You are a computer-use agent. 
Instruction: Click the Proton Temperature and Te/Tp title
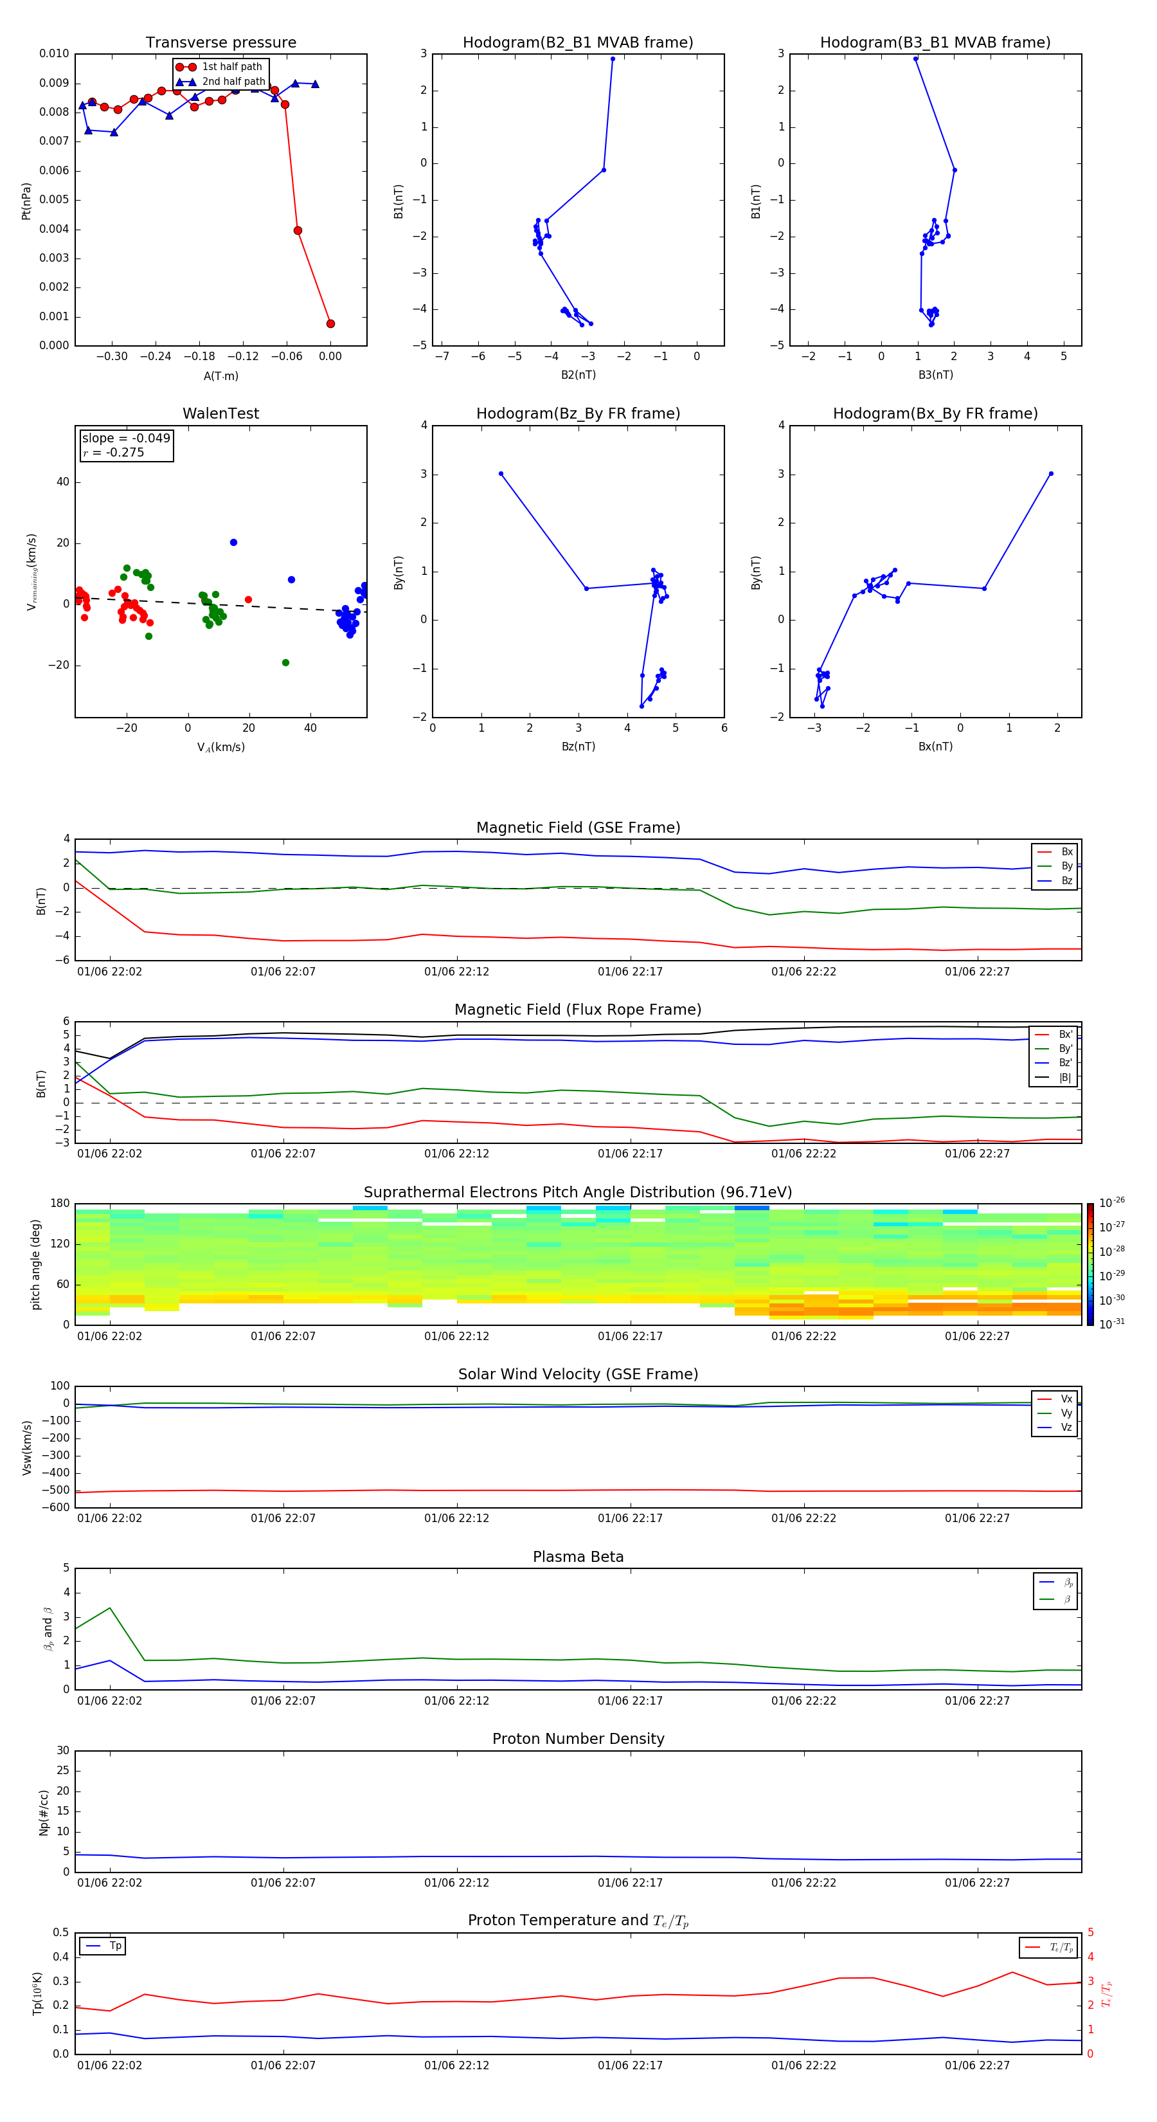(x=578, y=1921)
